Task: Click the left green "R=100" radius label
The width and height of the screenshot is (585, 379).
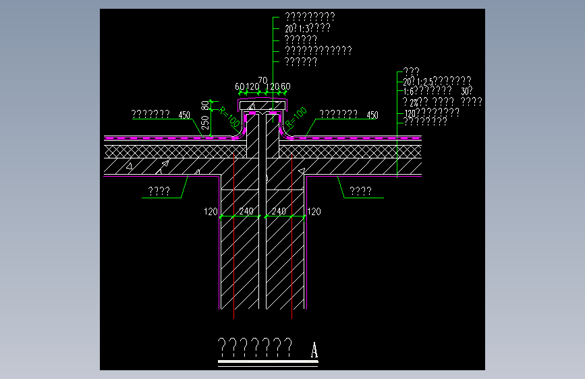Action: click(229, 117)
